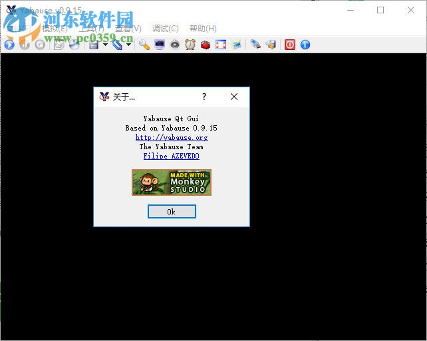Click the 'Based on Yabause 0.9.15' text
This screenshot has height=341, width=427.
click(x=172, y=128)
